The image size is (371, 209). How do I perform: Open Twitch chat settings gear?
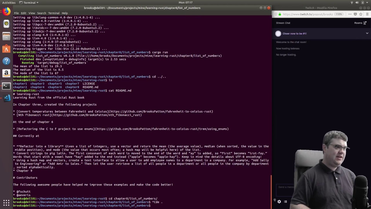pyautogui.click(x=279, y=201)
